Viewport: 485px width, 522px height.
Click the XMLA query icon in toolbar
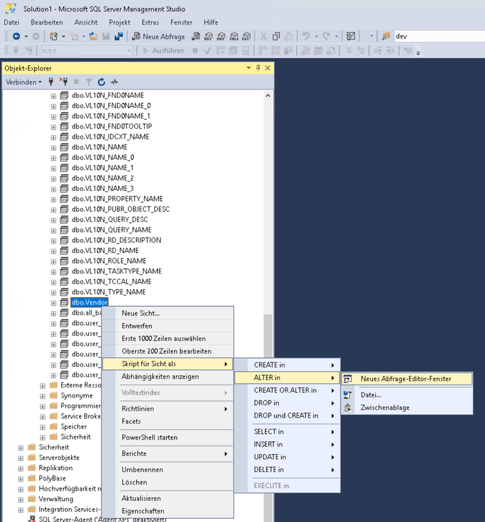tap(234, 36)
